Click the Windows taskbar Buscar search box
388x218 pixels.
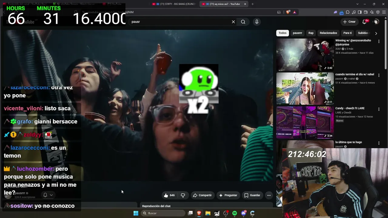tap(164, 213)
